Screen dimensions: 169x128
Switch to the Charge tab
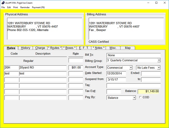(x=40, y=48)
